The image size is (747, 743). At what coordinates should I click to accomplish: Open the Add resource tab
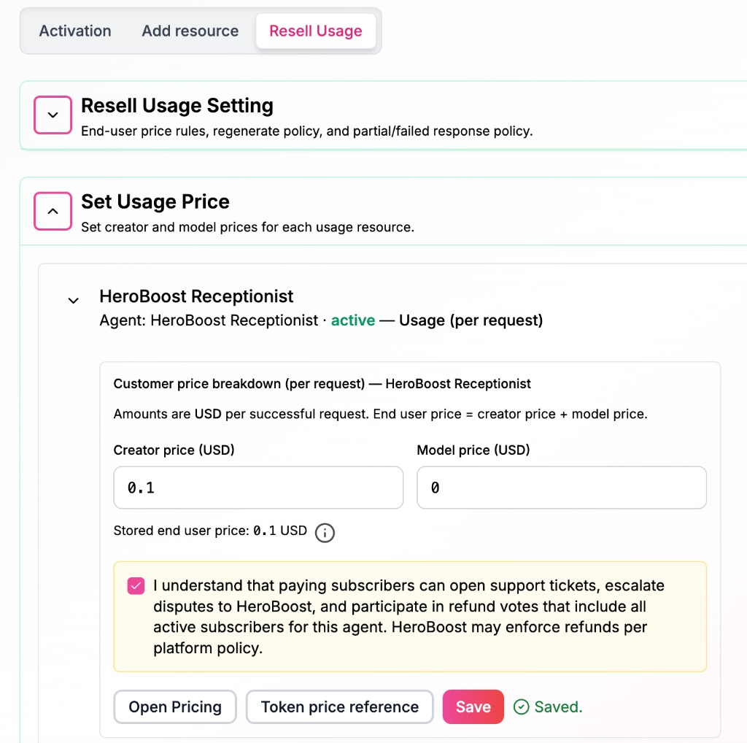(190, 31)
